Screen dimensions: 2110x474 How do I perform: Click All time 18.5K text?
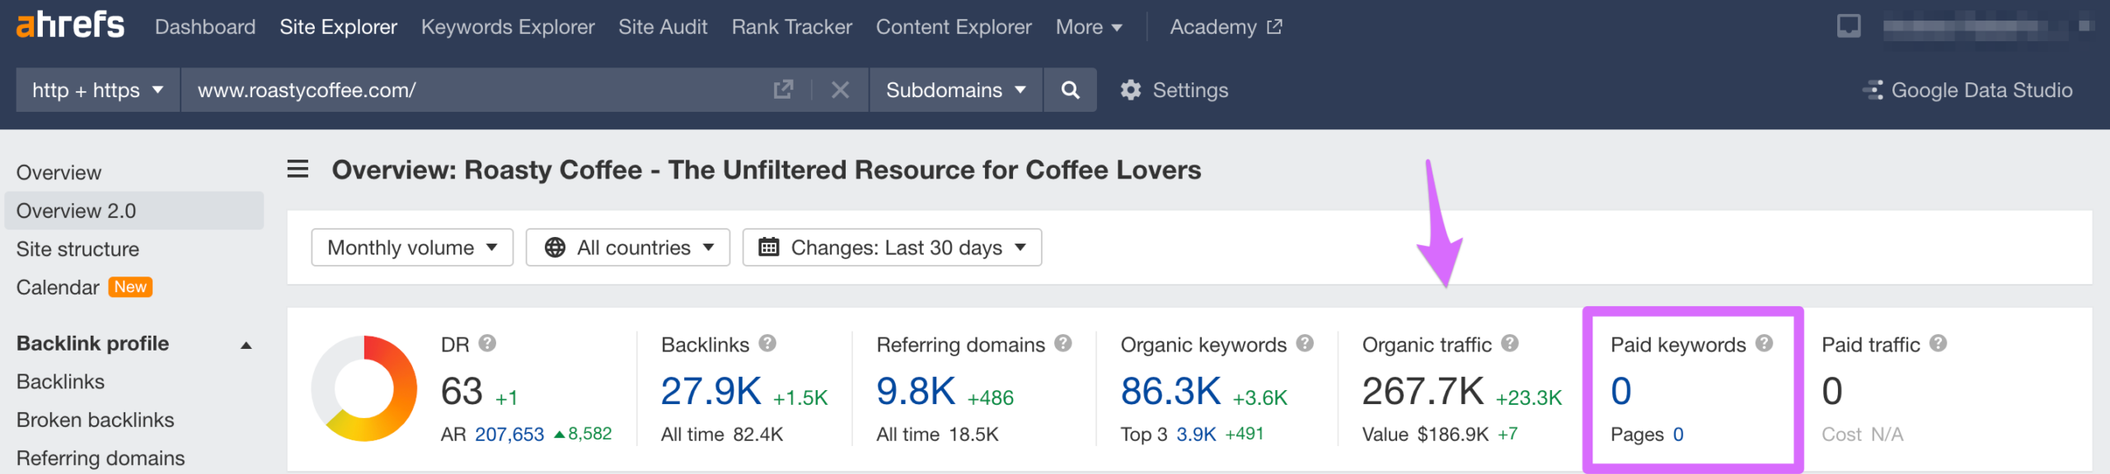(x=937, y=434)
